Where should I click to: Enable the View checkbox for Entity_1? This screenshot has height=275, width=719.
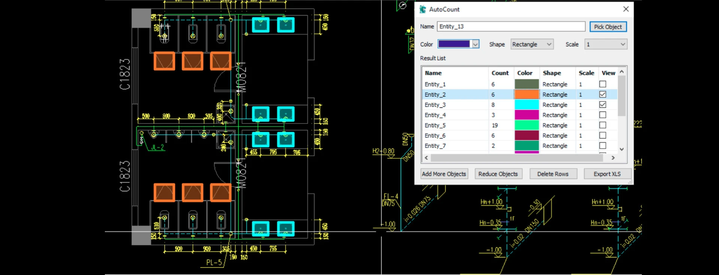point(603,84)
